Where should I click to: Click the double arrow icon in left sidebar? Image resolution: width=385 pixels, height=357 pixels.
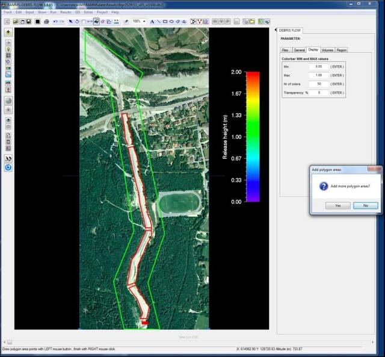[x=8, y=158]
